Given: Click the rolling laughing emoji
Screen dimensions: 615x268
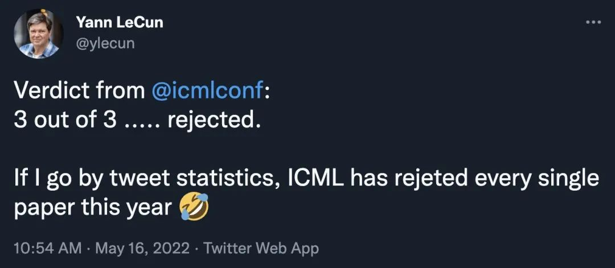Looking at the screenshot, I should pyautogui.click(x=194, y=207).
